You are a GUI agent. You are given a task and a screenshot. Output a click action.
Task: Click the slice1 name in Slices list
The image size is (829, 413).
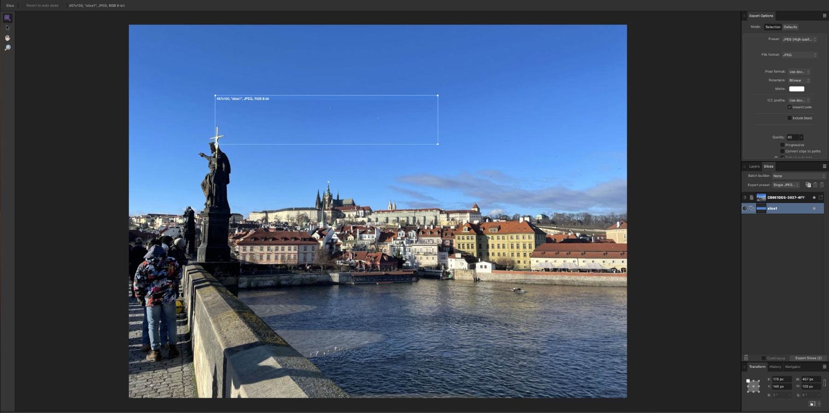pyautogui.click(x=772, y=209)
